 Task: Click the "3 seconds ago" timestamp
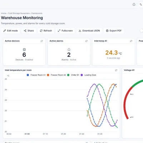113,58
